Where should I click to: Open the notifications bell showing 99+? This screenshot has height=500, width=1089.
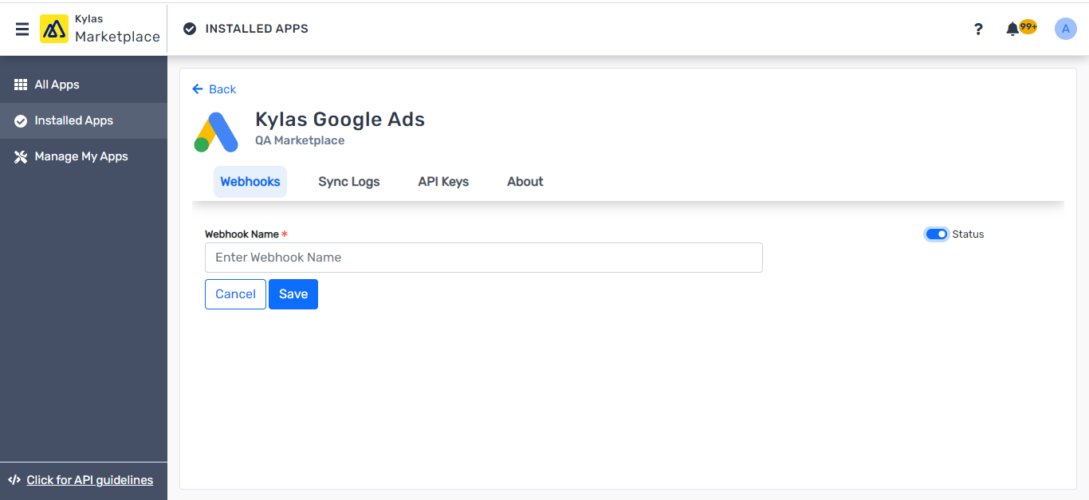(x=1012, y=29)
